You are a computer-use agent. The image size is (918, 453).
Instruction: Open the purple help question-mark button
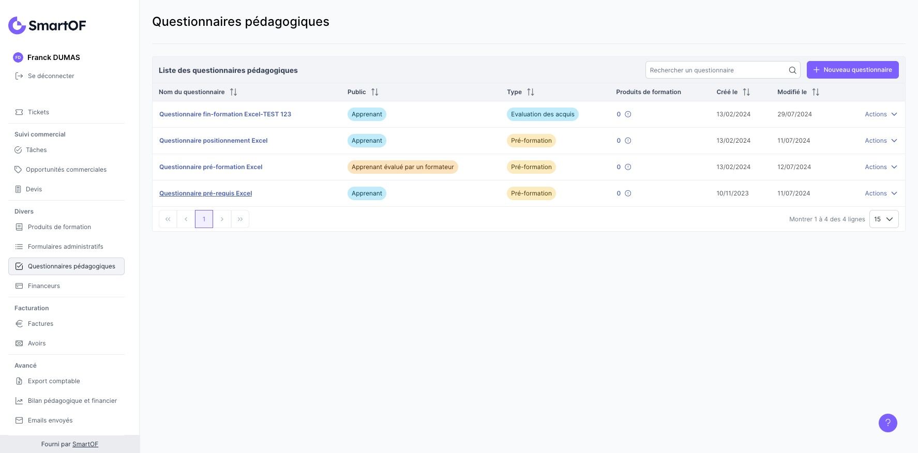point(887,423)
